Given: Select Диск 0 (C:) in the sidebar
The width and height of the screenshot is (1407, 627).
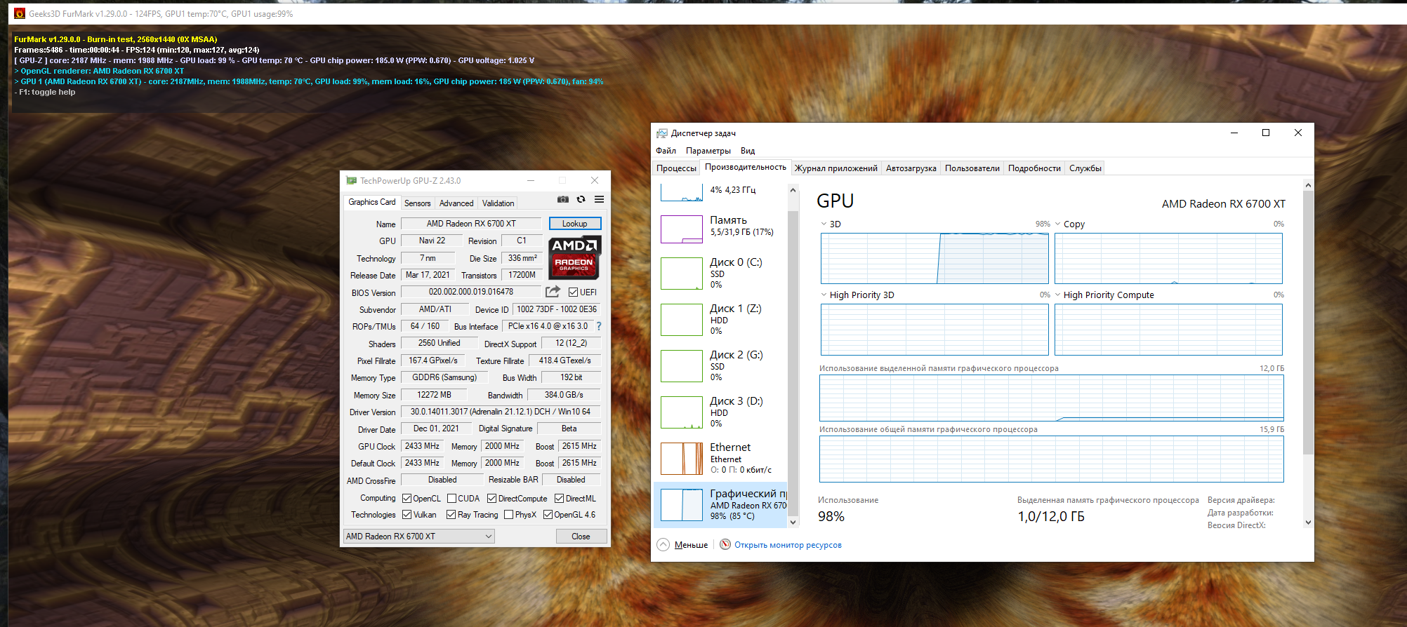Looking at the screenshot, I should click(x=721, y=273).
